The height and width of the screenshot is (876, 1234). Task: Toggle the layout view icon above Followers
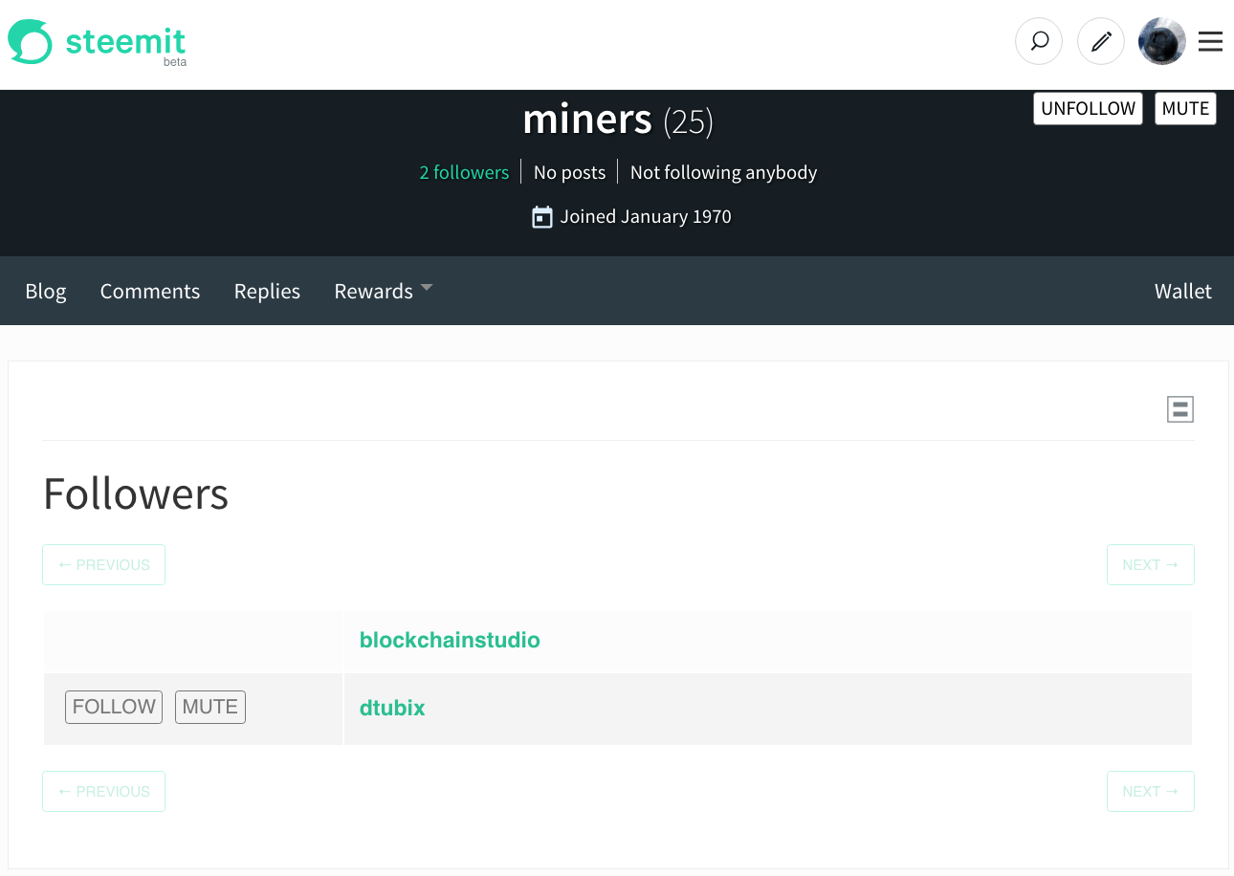coord(1180,409)
